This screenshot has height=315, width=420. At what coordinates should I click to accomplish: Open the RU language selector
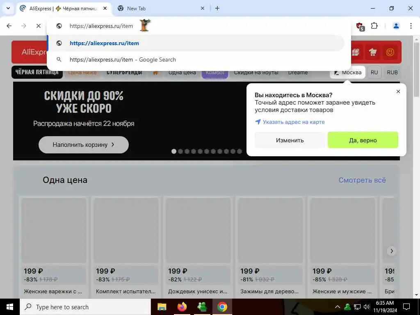[374, 72]
